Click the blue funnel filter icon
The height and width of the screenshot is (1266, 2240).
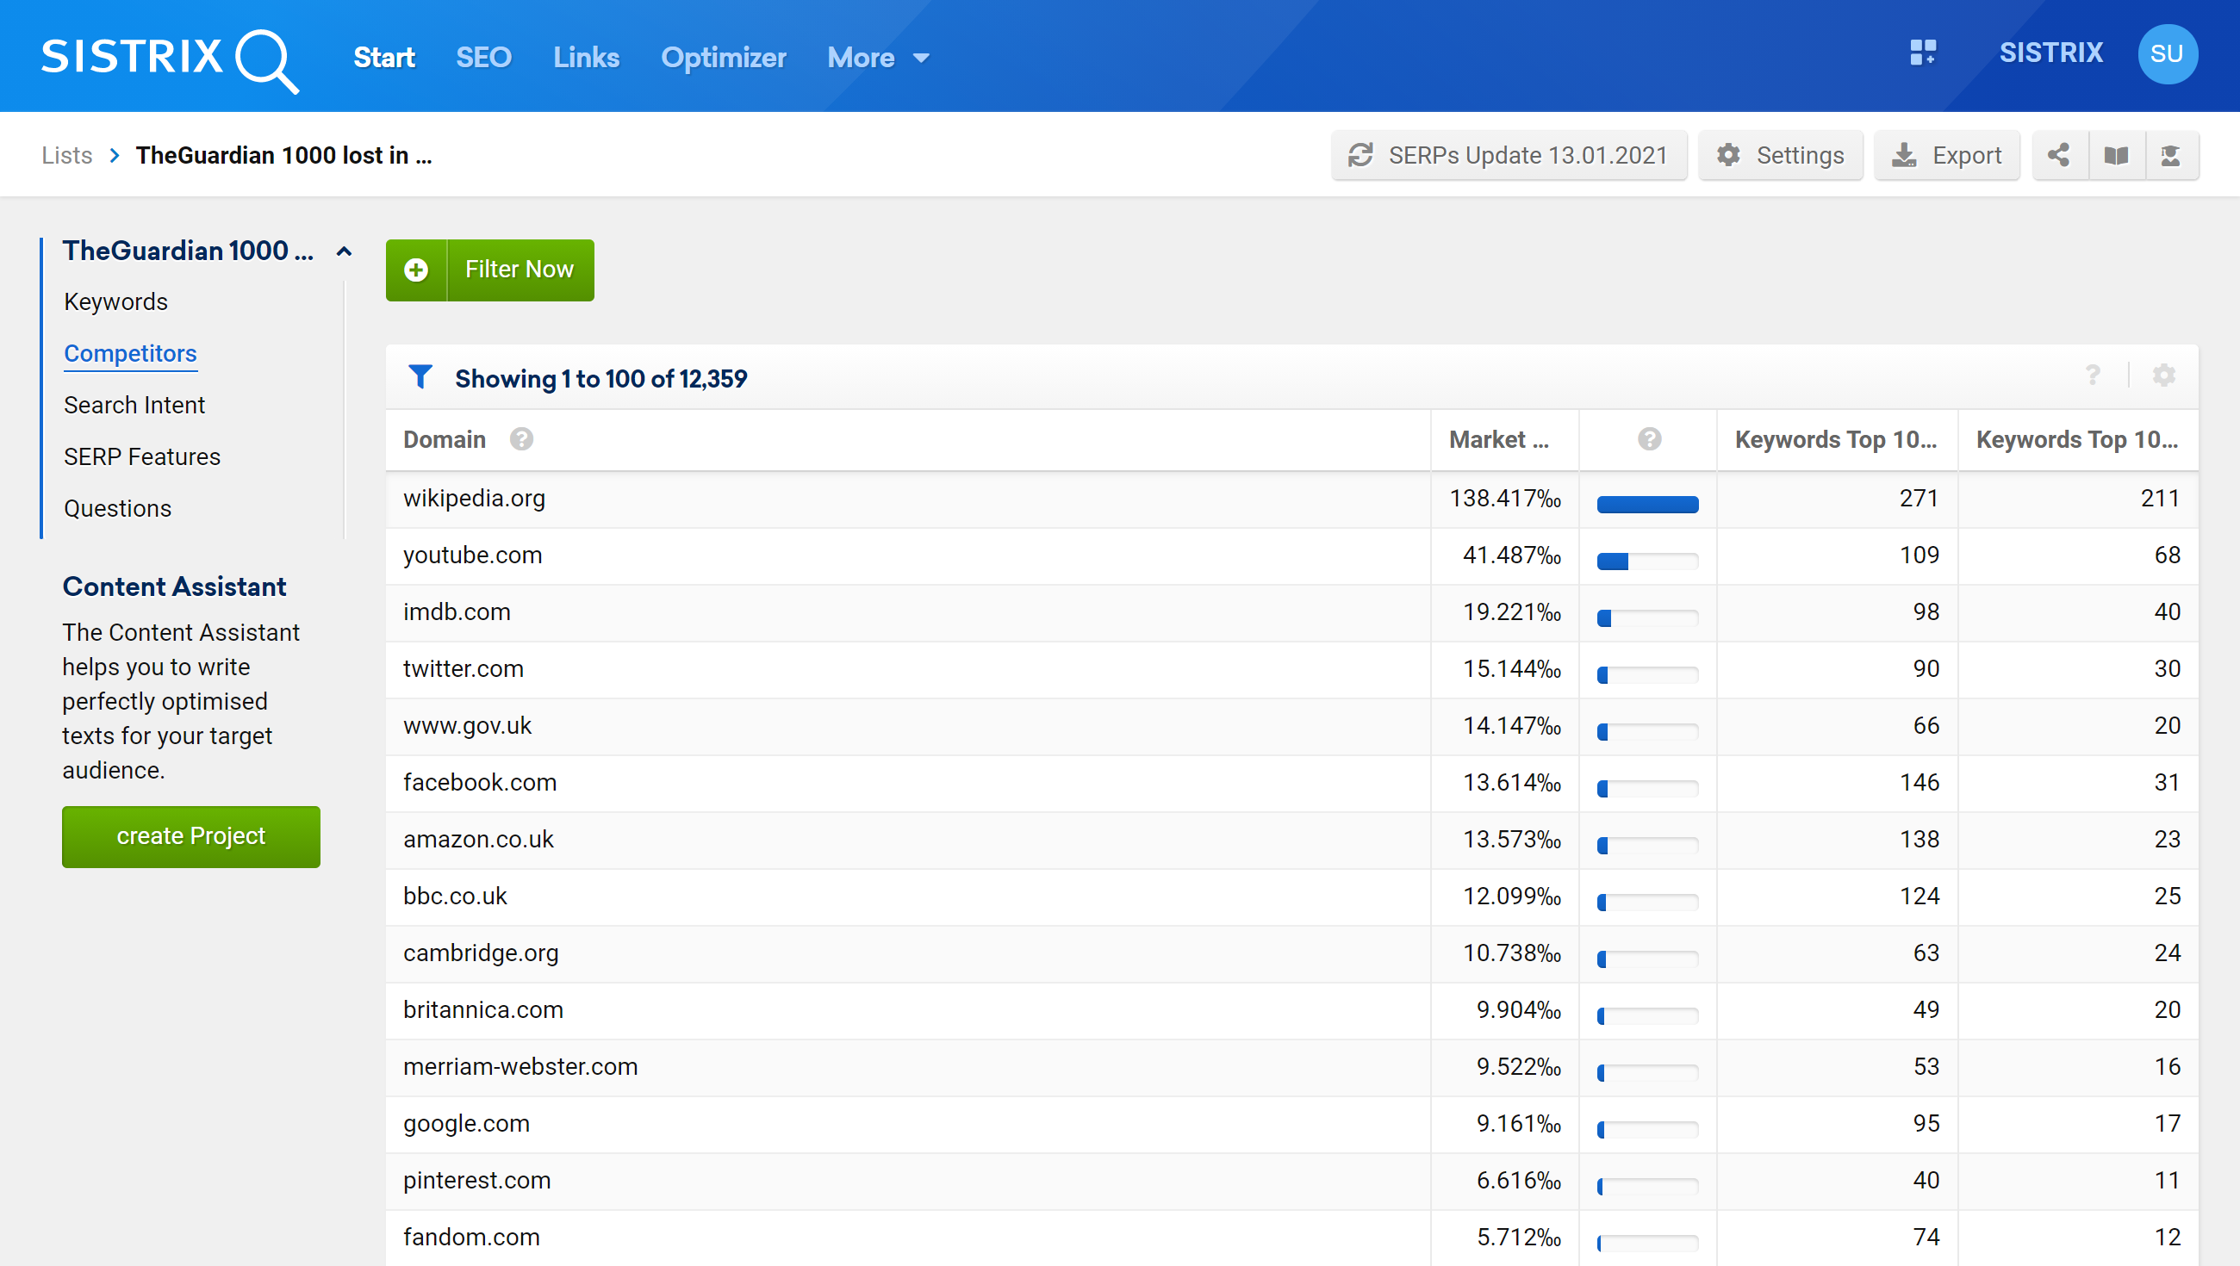click(420, 377)
